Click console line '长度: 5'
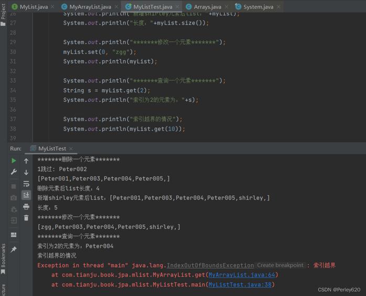 pos(47,207)
